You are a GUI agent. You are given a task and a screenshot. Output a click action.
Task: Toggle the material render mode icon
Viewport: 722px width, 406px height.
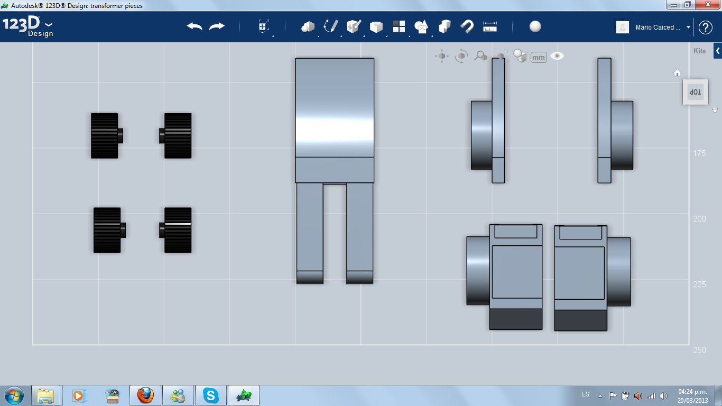520,56
